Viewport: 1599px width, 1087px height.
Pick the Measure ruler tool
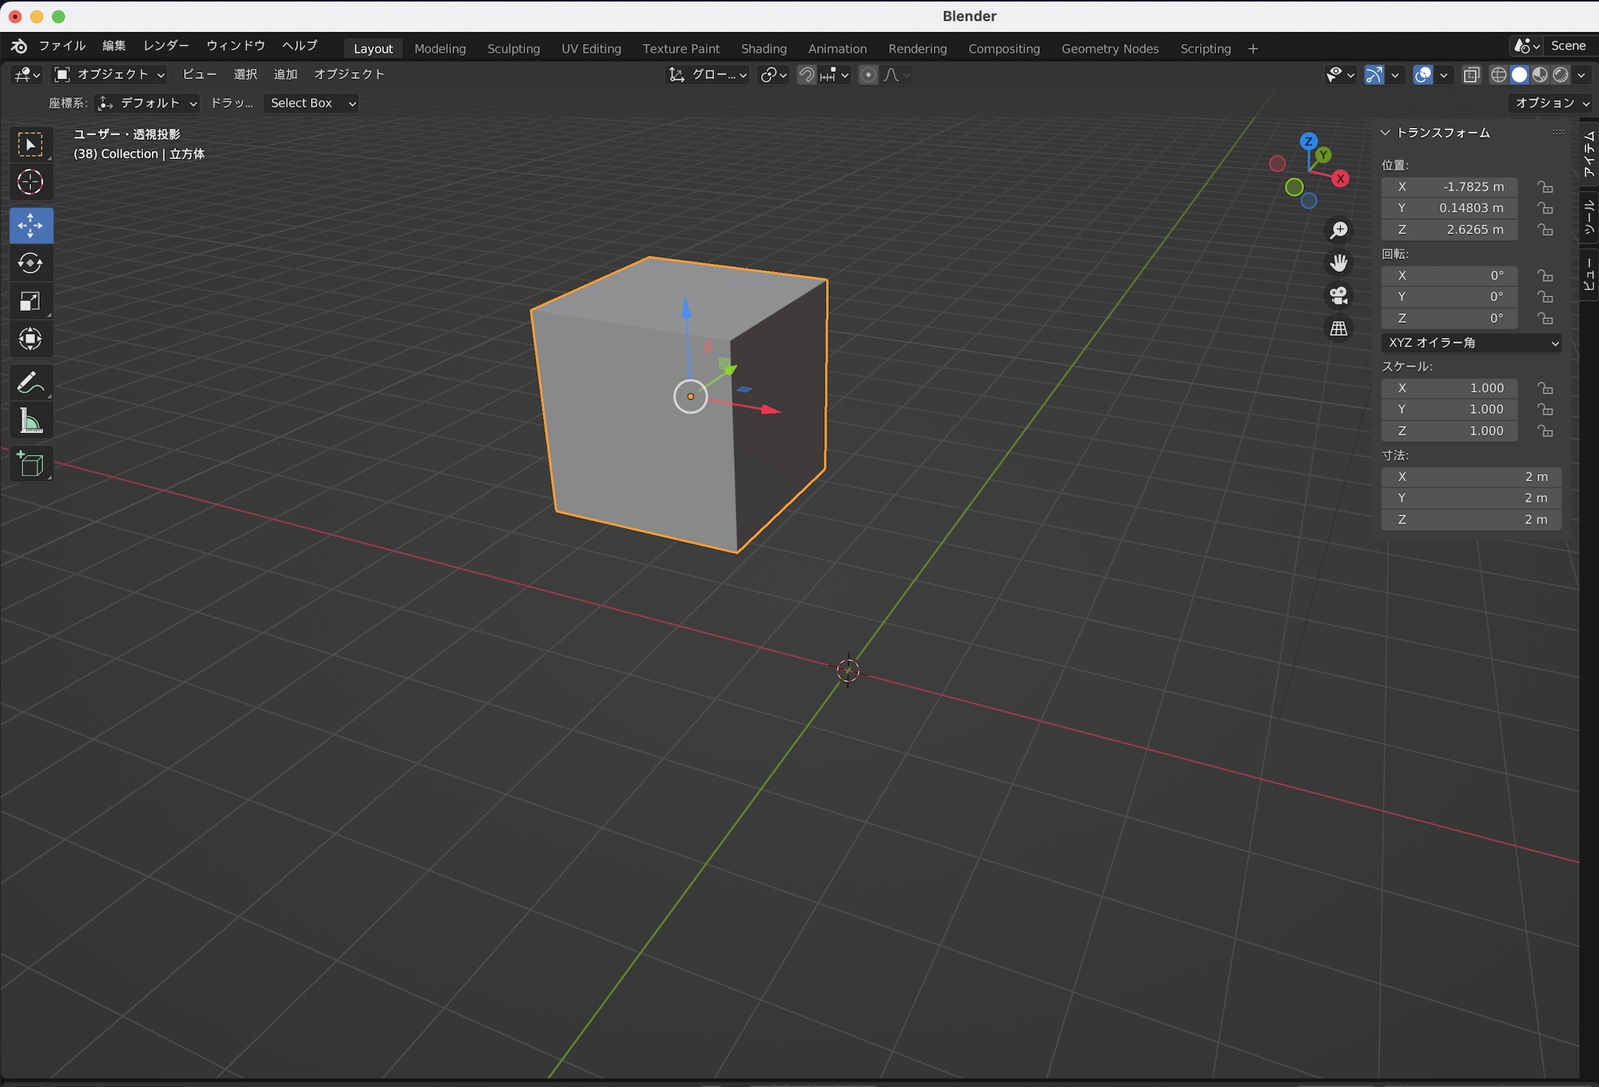click(x=30, y=421)
